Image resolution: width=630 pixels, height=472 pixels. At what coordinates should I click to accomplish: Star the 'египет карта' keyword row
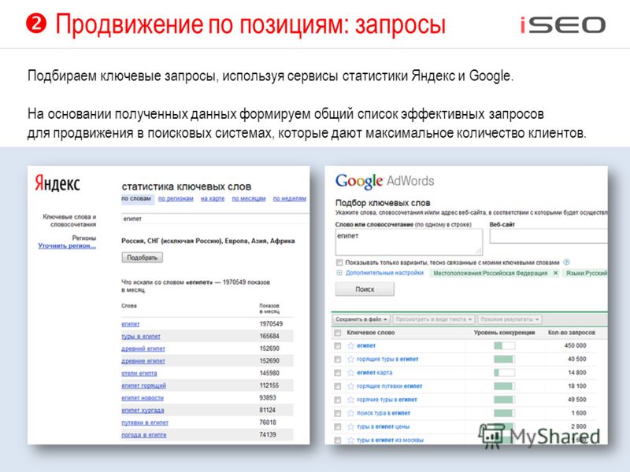(x=350, y=372)
